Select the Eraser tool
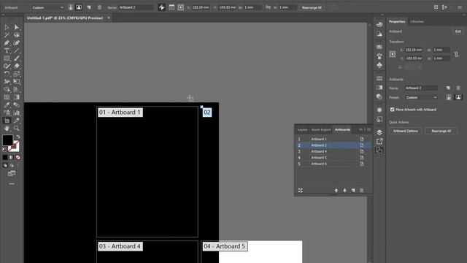 17,66
